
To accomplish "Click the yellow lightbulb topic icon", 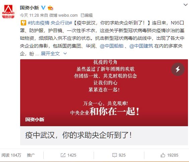I will [23, 23].
